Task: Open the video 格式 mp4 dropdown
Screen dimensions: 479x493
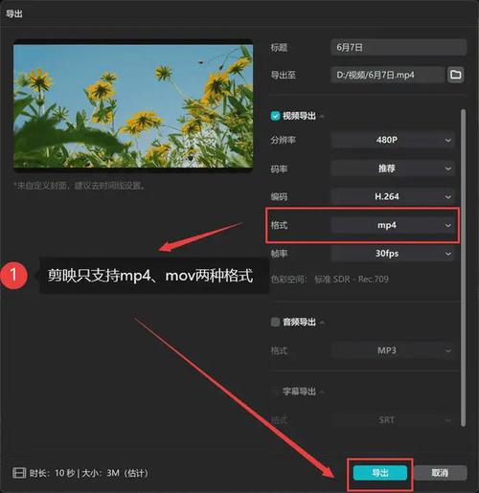Action: (393, 225)
